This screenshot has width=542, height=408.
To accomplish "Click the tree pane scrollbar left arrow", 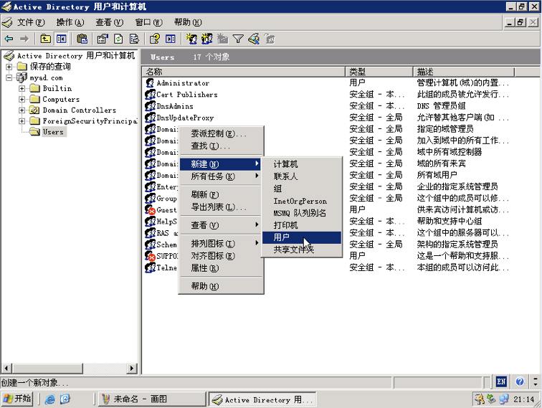I will (6, 369).
